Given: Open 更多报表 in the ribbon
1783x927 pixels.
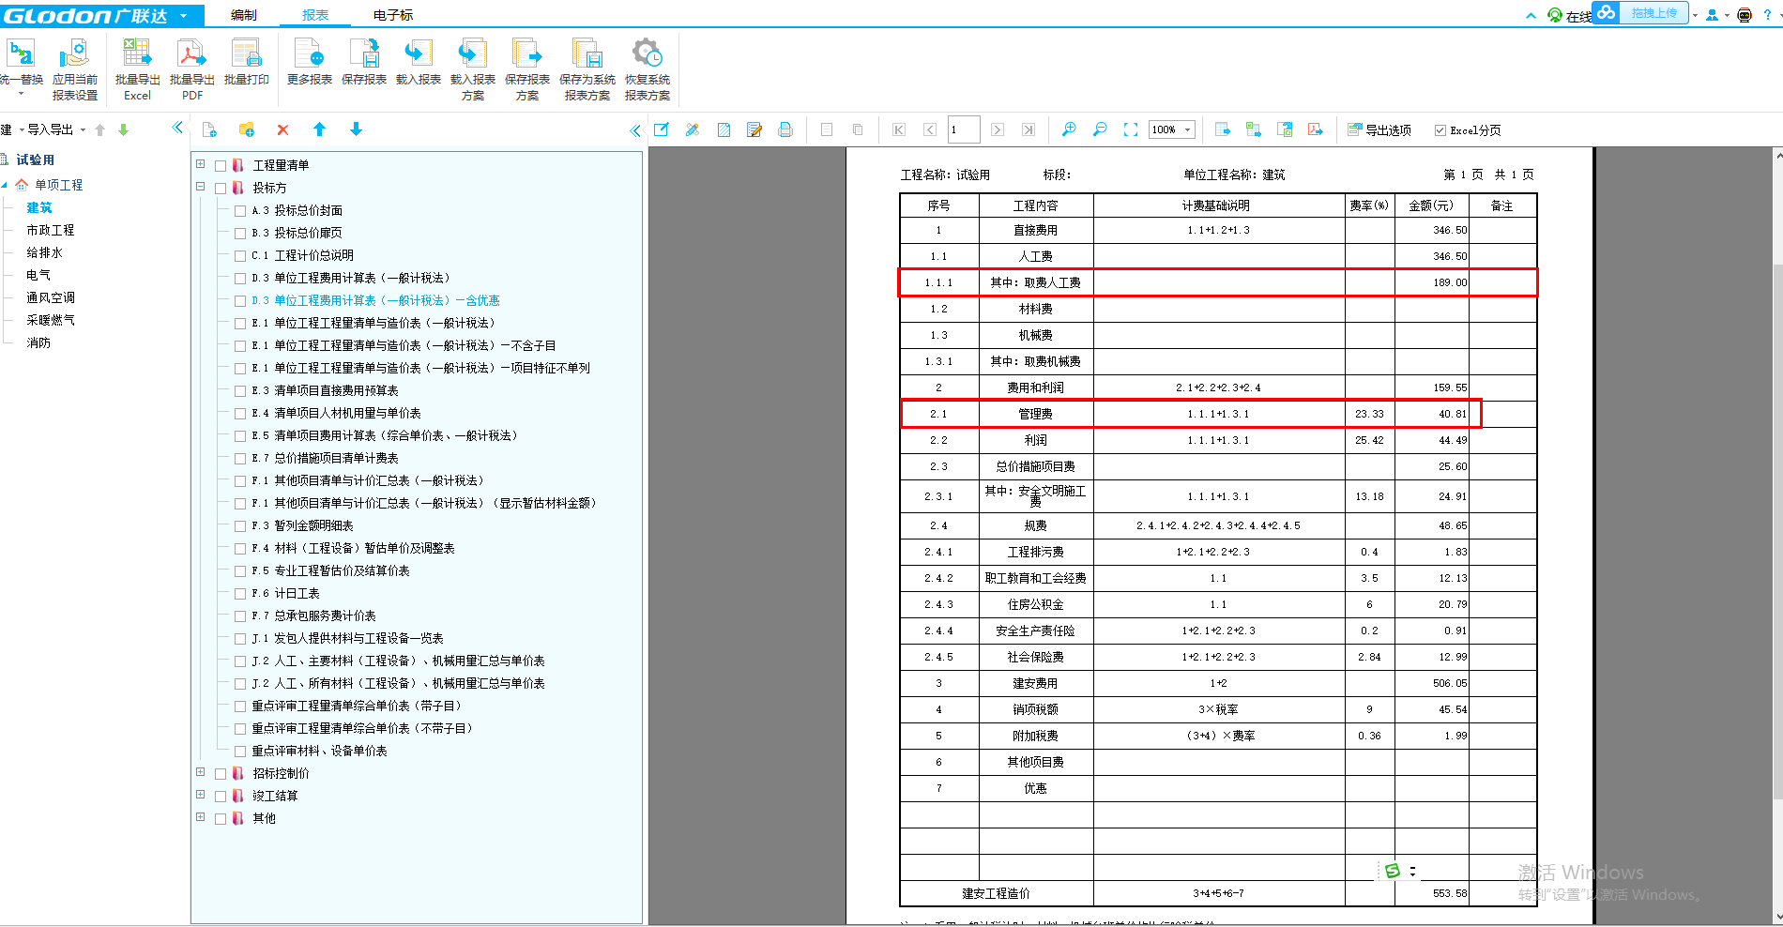Looking at the screenshot, I should point(310,63).
